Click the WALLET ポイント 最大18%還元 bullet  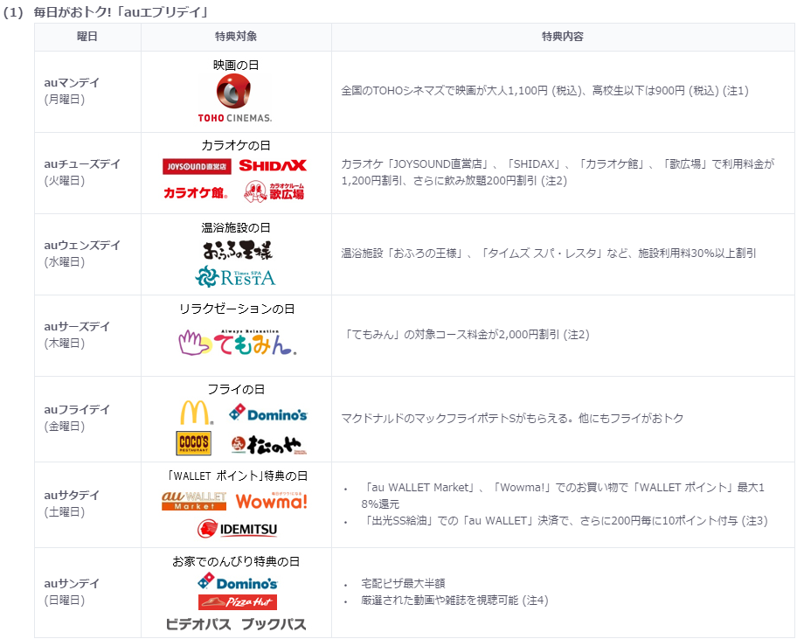tap(563, 496)
